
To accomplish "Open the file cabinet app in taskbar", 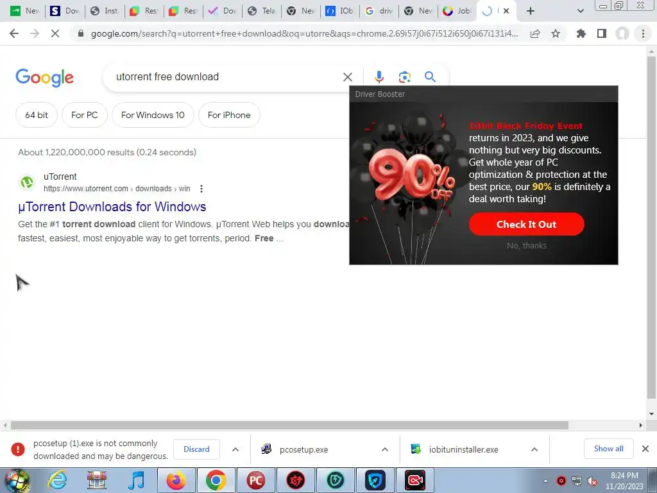I will pos(97,480).
